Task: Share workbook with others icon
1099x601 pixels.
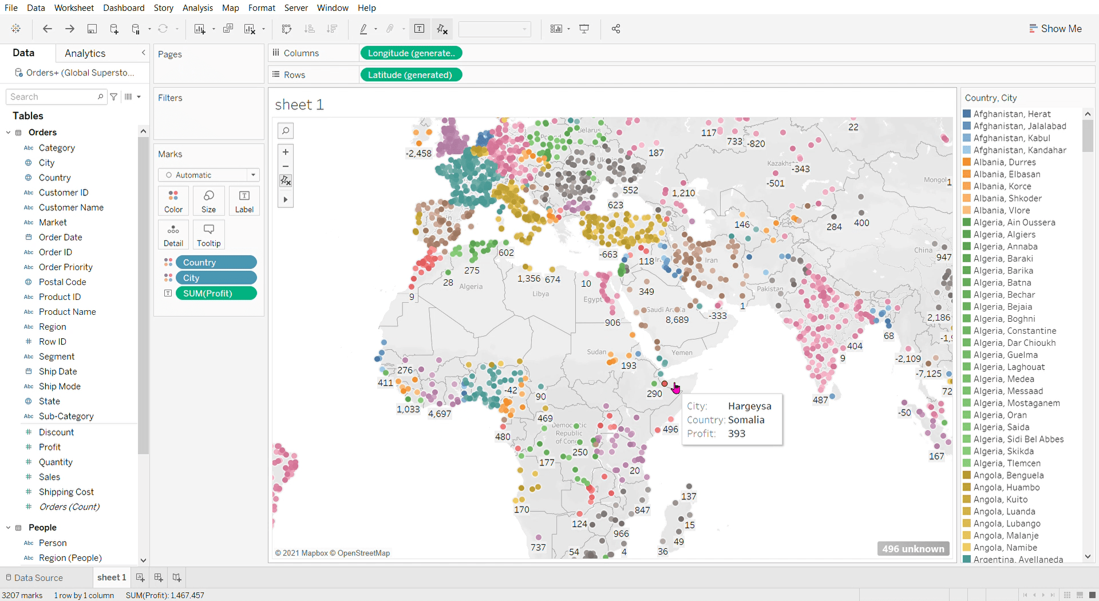Action: (x=616, y=29)
